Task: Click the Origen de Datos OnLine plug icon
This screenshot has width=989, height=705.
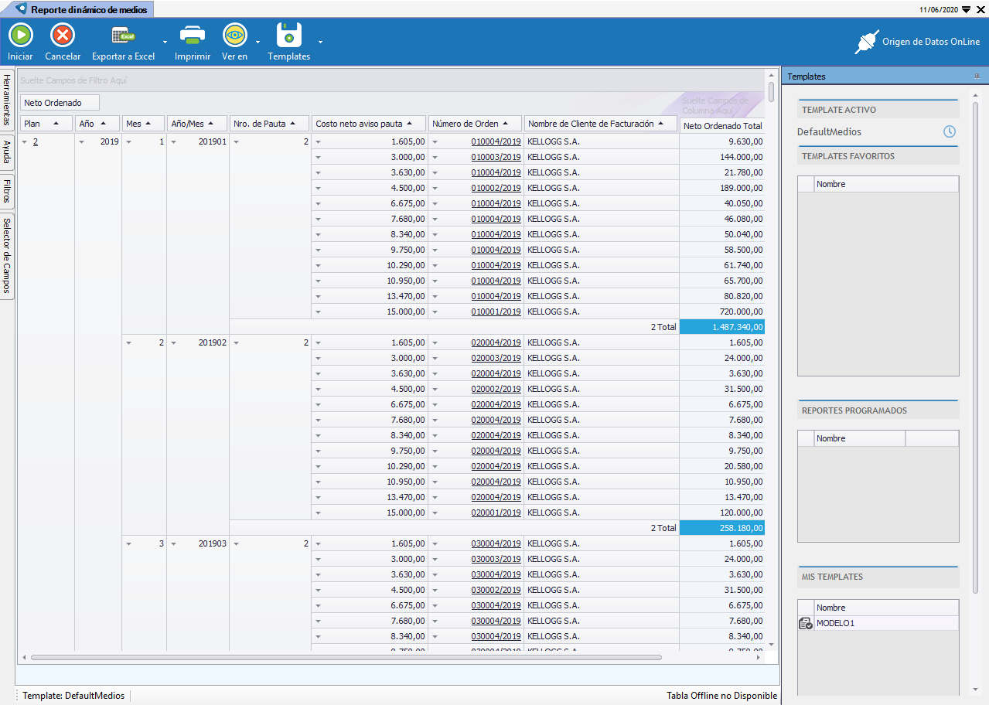Action: [x=867, y=42]
